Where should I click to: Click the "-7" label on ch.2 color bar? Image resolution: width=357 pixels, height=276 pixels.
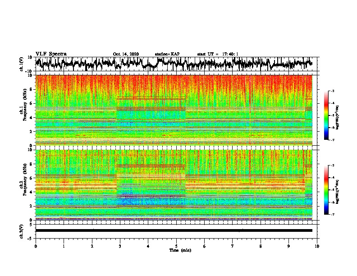(x=333, y=214)
